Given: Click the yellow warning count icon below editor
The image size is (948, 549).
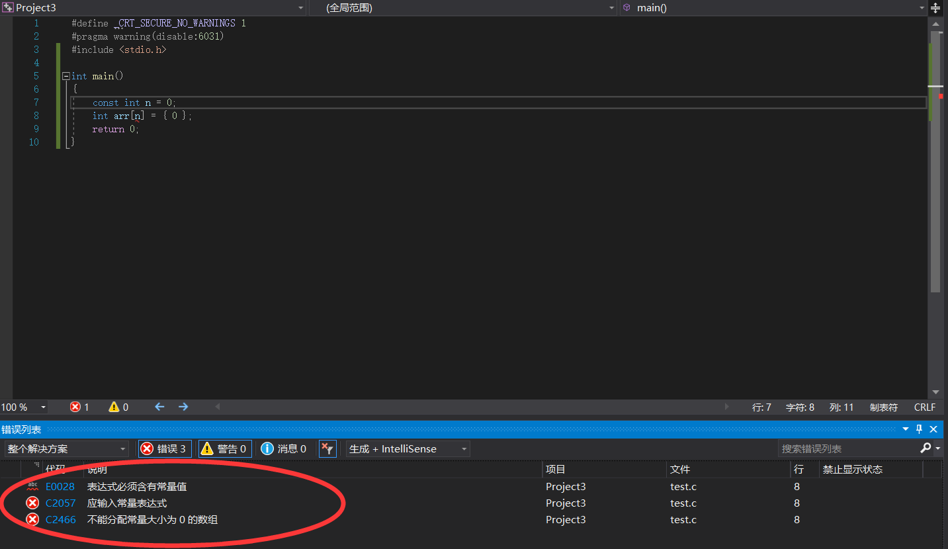Looking at the screenshot, I should pos(114,407).
